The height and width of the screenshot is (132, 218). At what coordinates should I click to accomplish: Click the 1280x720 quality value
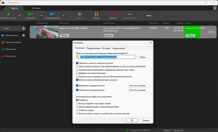point(153,28)
